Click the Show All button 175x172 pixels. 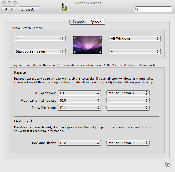pos(29,9)
